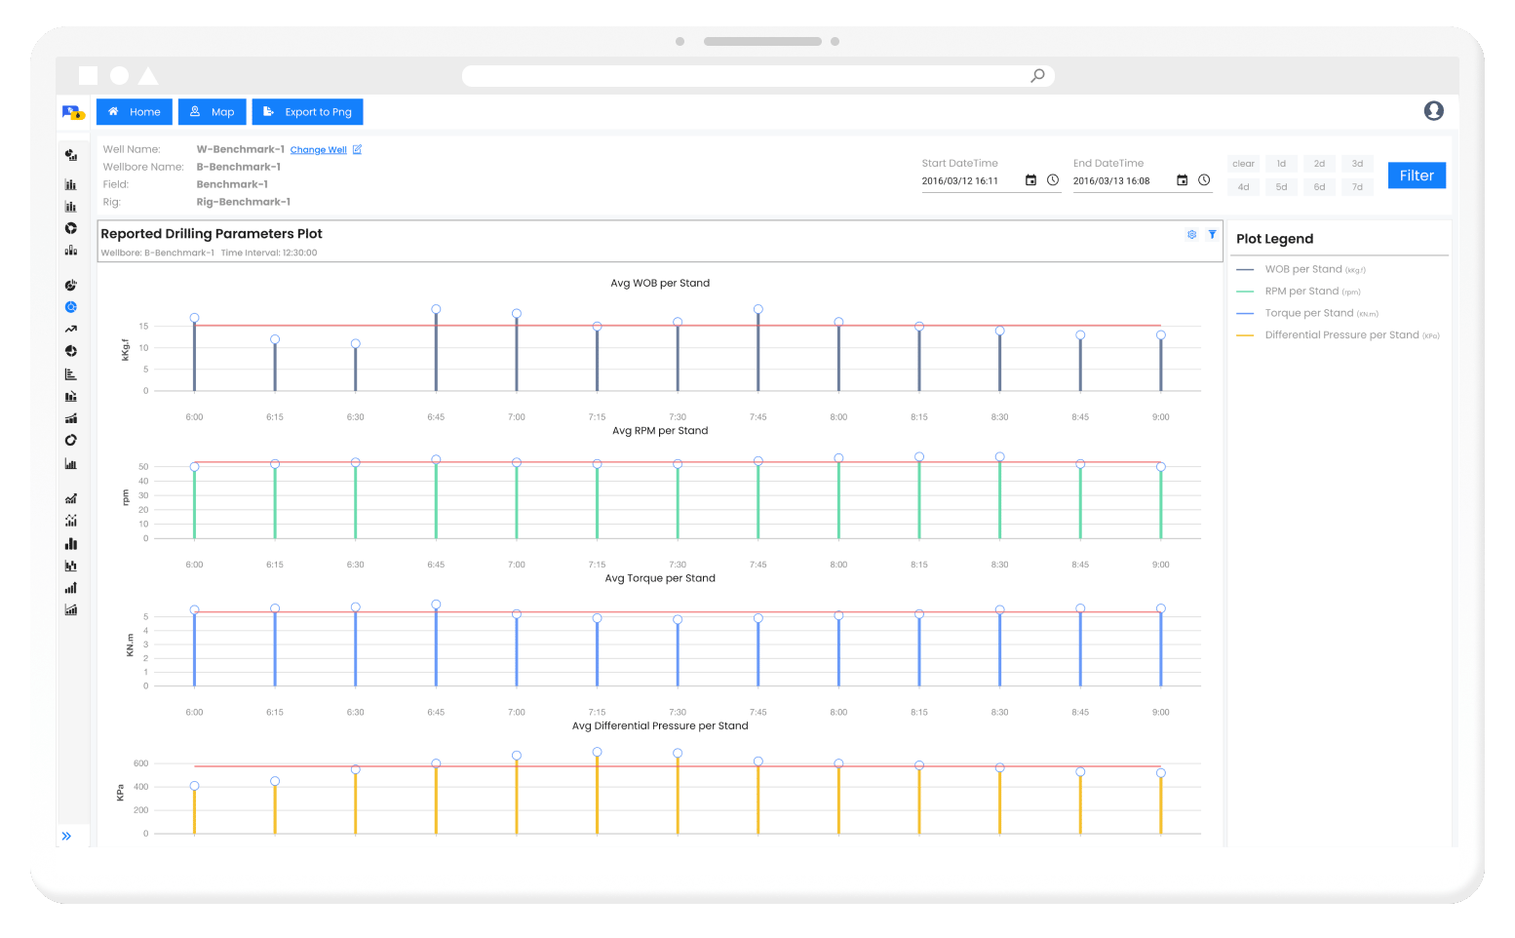Toggle Torque per Stand legend series
Image resolution: width=1515 pixels, height=938 pixels.
pos(1307,313)
